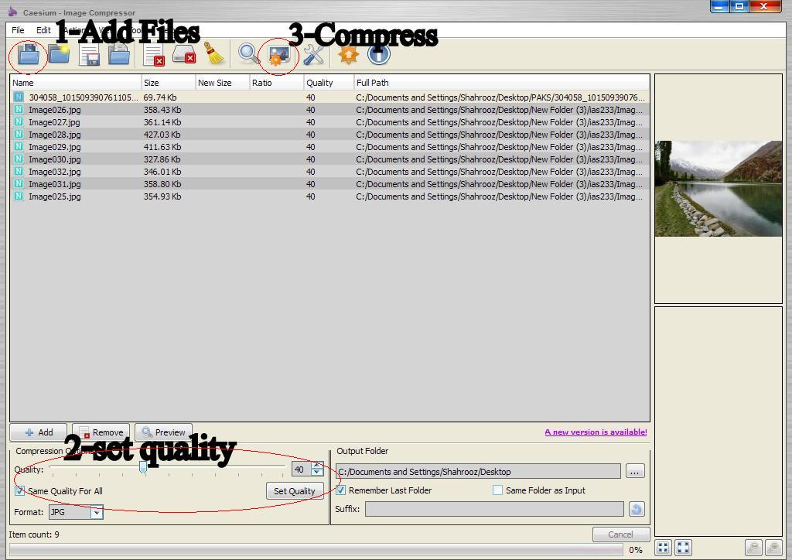Click the blue About info icon

pyautogui.click(x=379, y=54)
